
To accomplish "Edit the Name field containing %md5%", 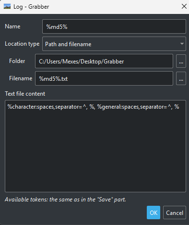I will (114, 26).
